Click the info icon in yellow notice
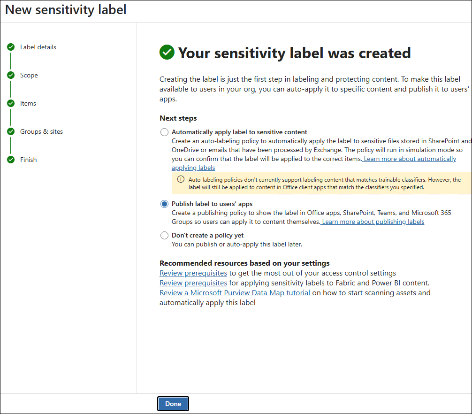 point(181,179)
